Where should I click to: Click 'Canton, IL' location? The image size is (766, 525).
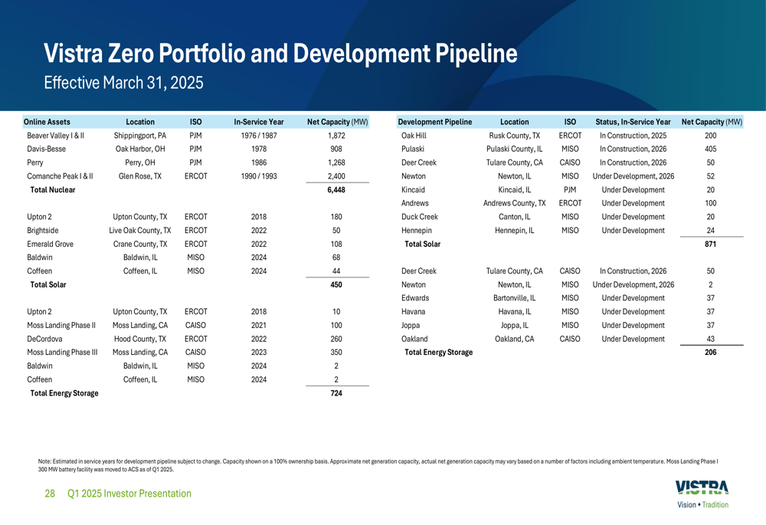pos(515,217)
